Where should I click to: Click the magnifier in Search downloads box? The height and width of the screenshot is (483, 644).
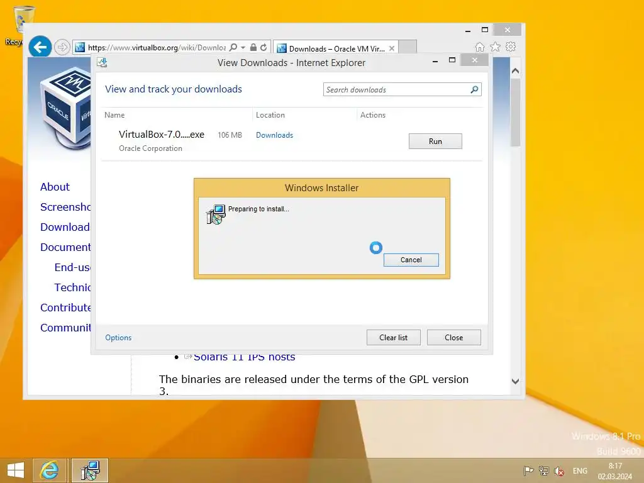[x=474, y=89]
